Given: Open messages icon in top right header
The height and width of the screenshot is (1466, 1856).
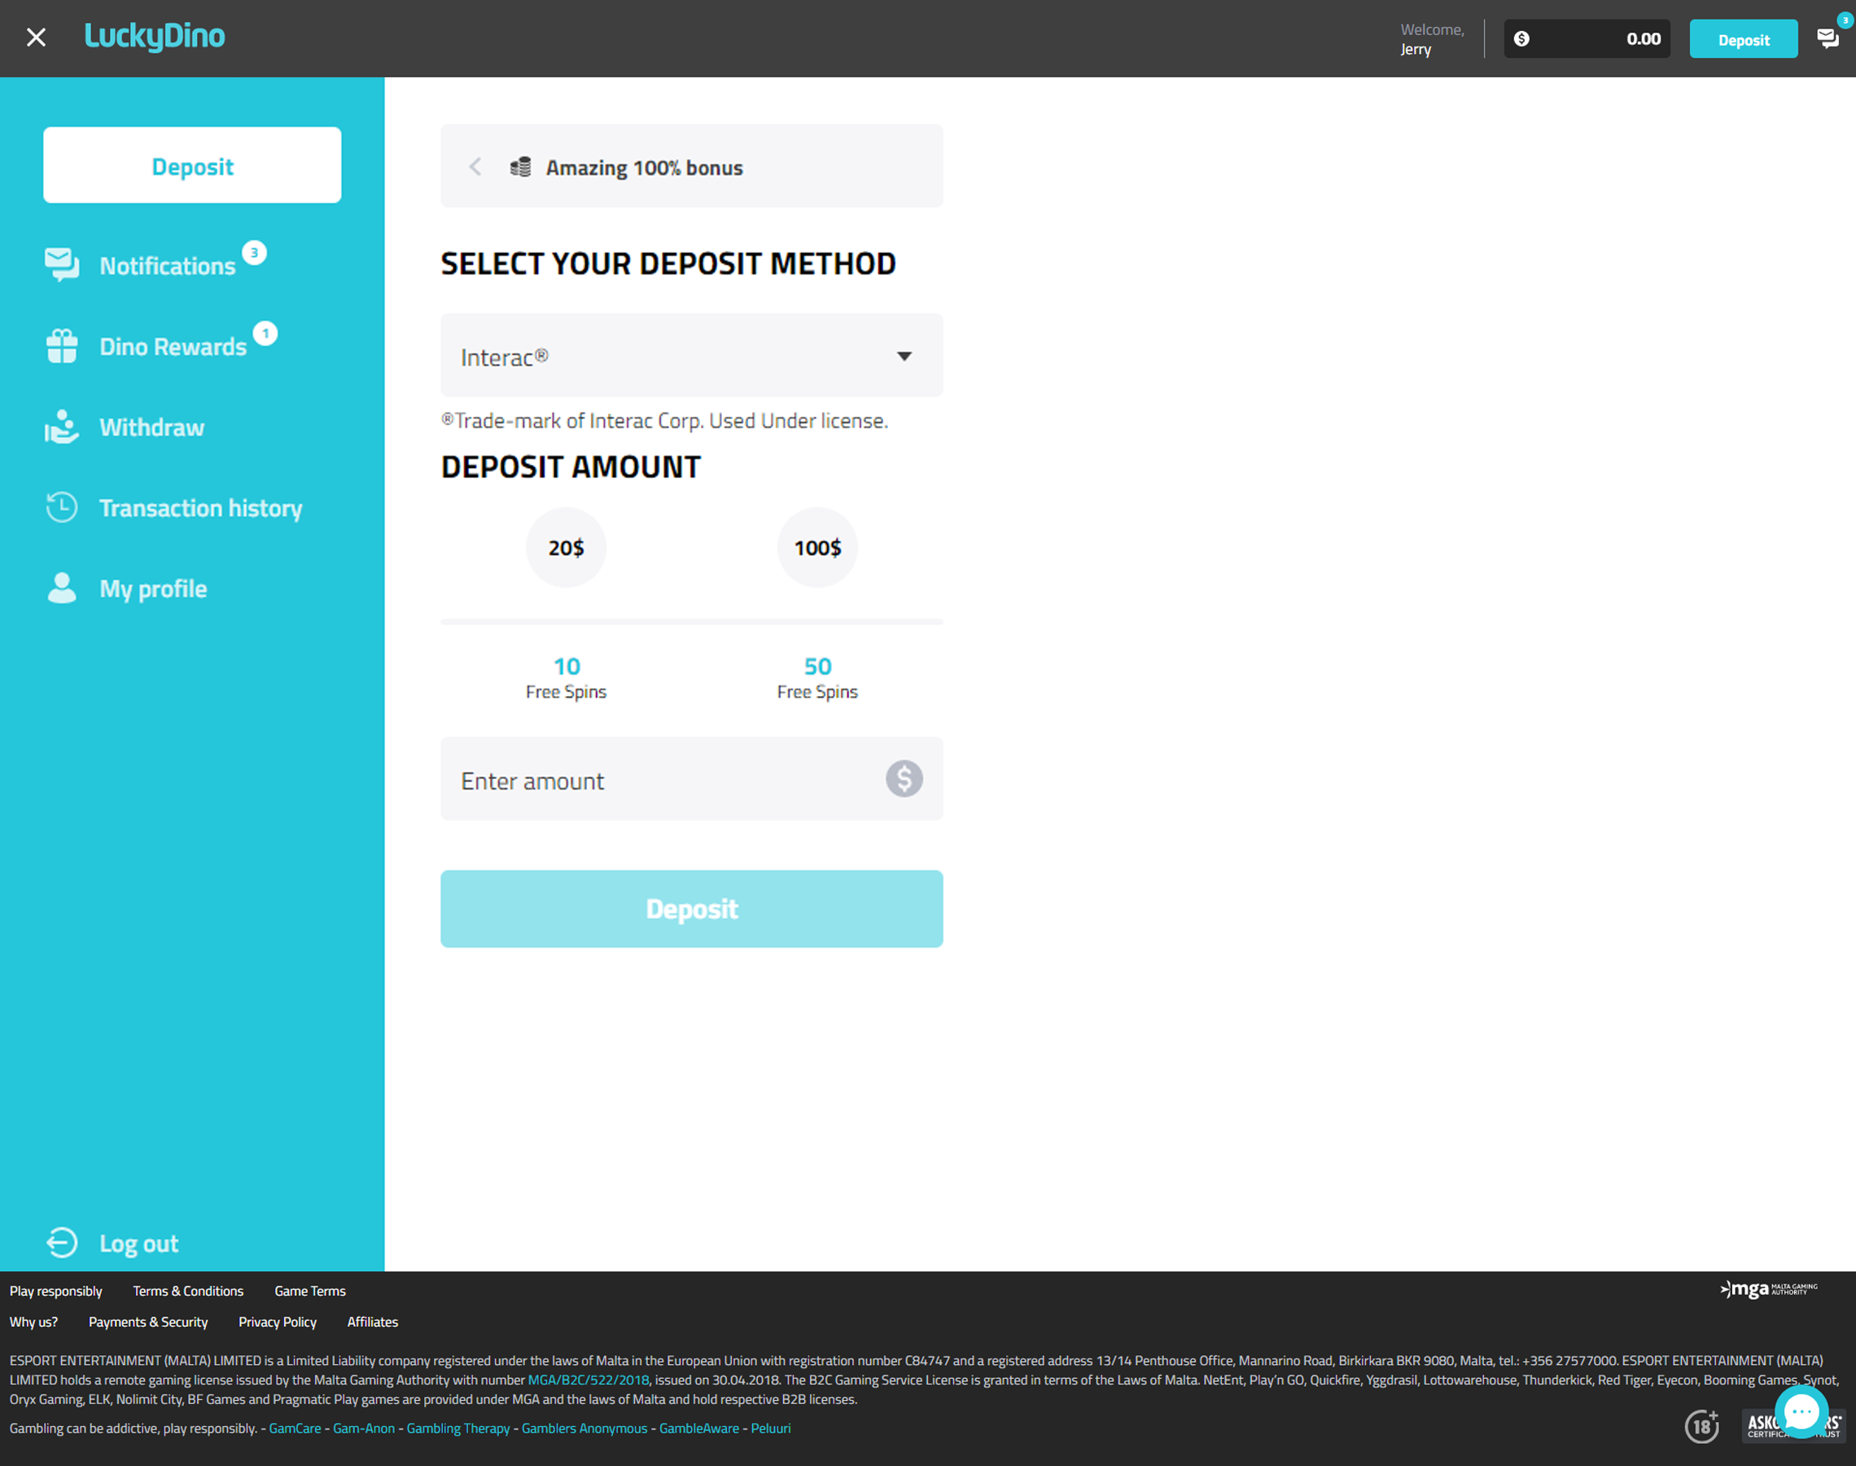Looking at the screenshot, I should tap(1828, 37).
